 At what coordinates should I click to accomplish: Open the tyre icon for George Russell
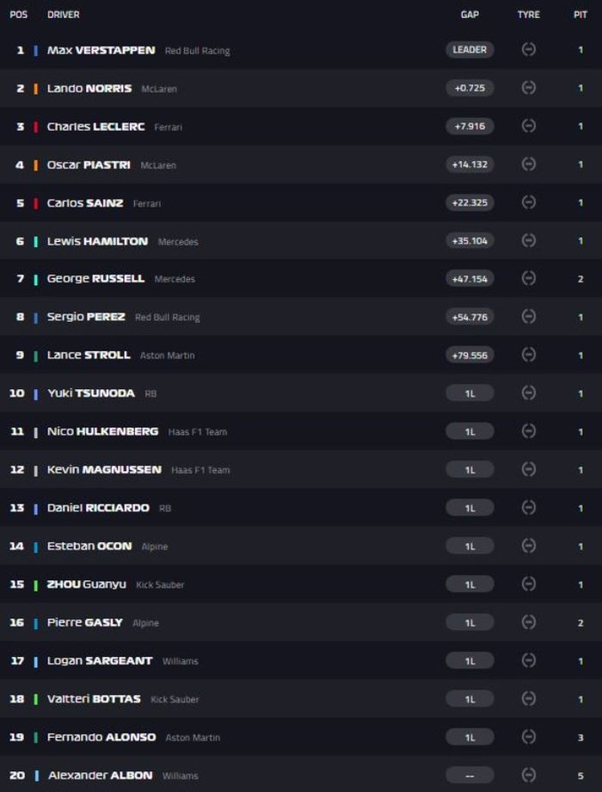click(x=529, y=278)
